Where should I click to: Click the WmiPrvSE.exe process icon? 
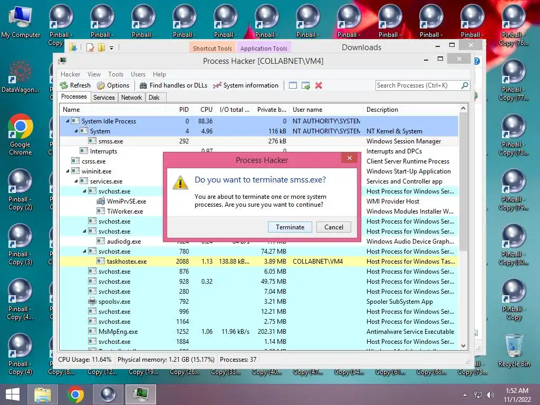click(101, 201)
